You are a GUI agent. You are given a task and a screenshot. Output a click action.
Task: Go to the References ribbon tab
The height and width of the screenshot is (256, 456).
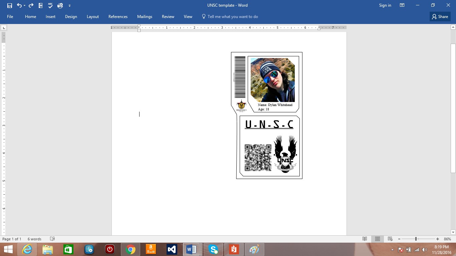coord(118,17)
